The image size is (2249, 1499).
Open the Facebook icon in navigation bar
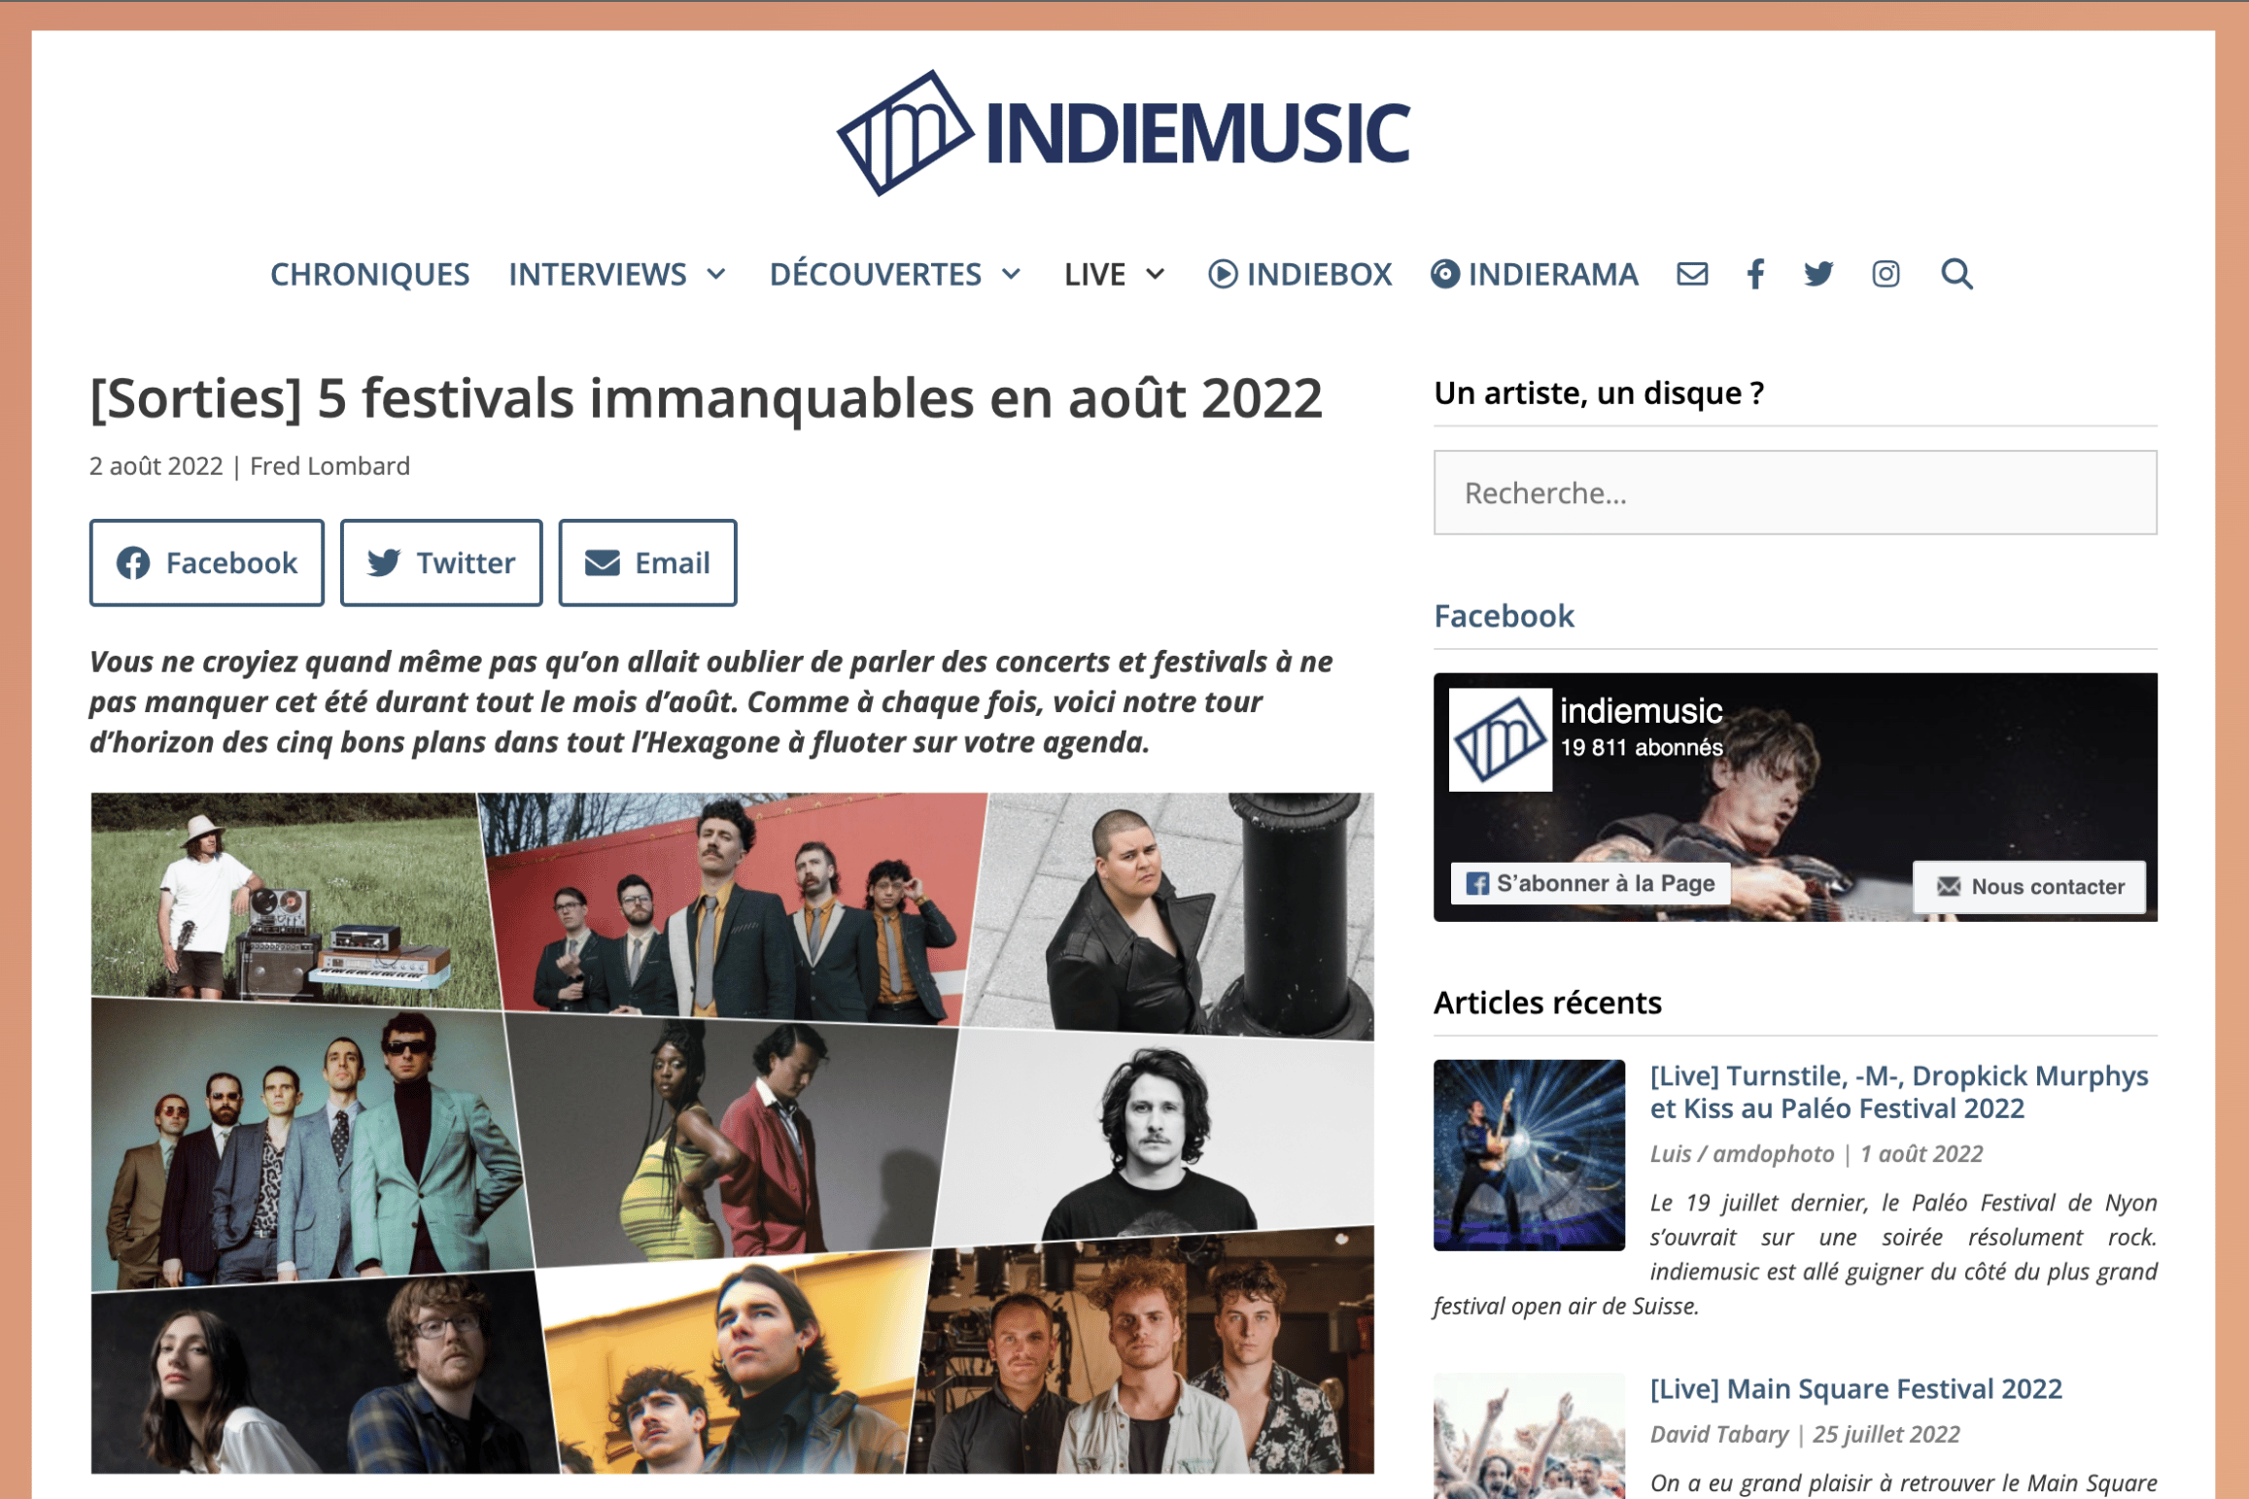[x=1754, y=274]
